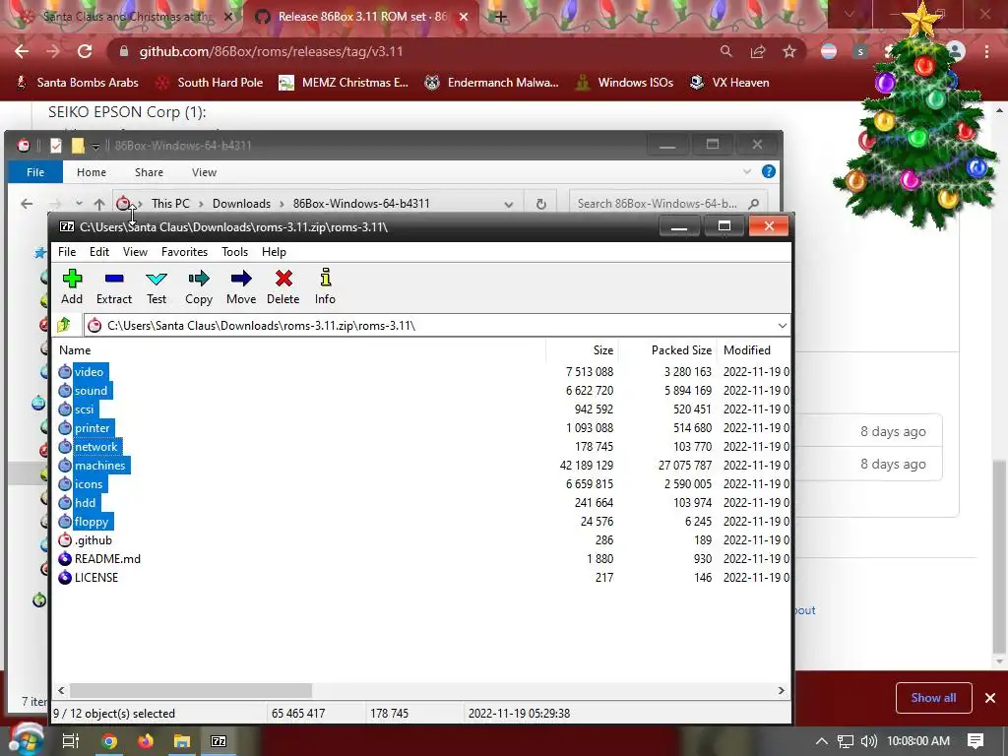1008x756 pixels.
Task: Choose the Copy toolbar icon
Action: [x=199, y=286]
